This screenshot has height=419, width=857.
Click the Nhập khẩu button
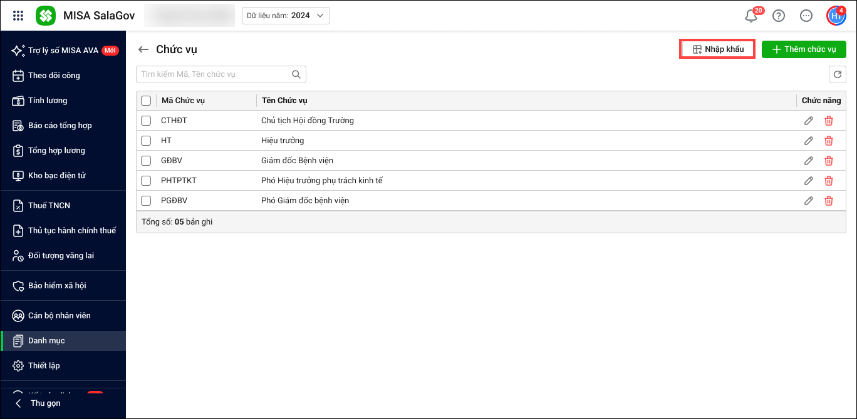[717, 49]
